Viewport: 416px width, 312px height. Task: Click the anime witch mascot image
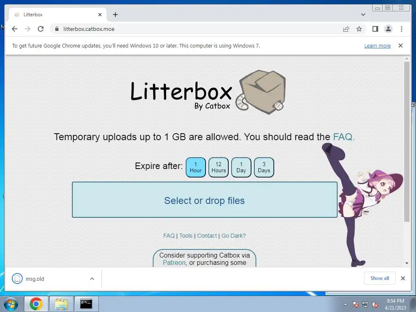[362, 205]
